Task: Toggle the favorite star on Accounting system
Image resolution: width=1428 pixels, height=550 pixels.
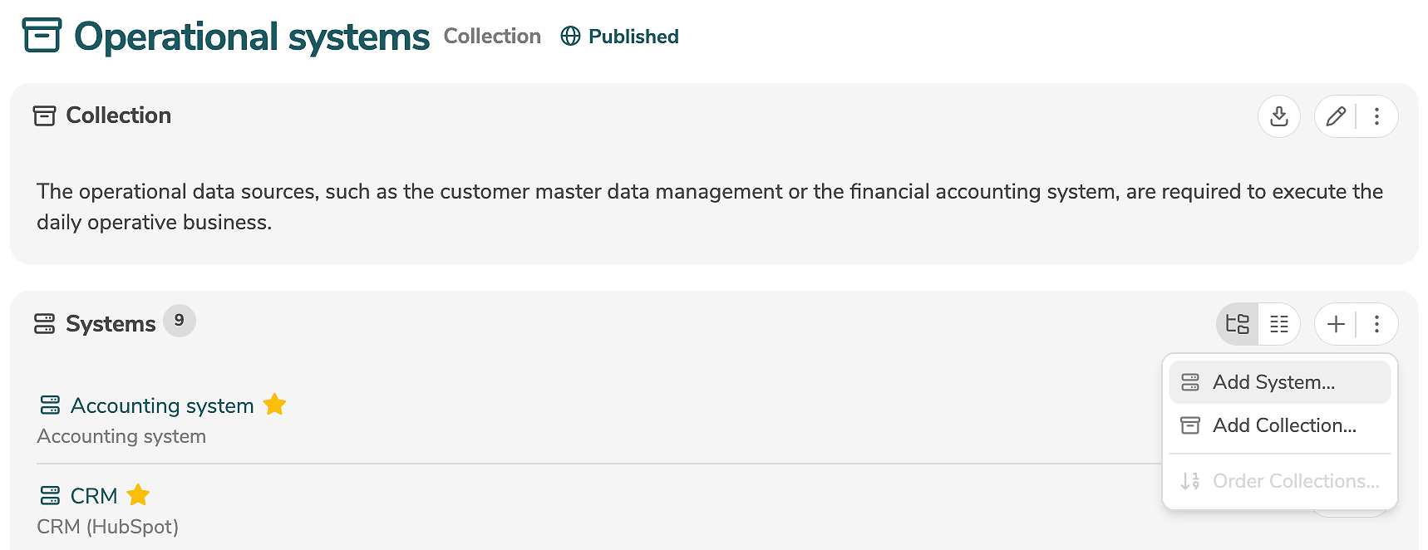Action: pyautogui.click(x=274, y=405)
